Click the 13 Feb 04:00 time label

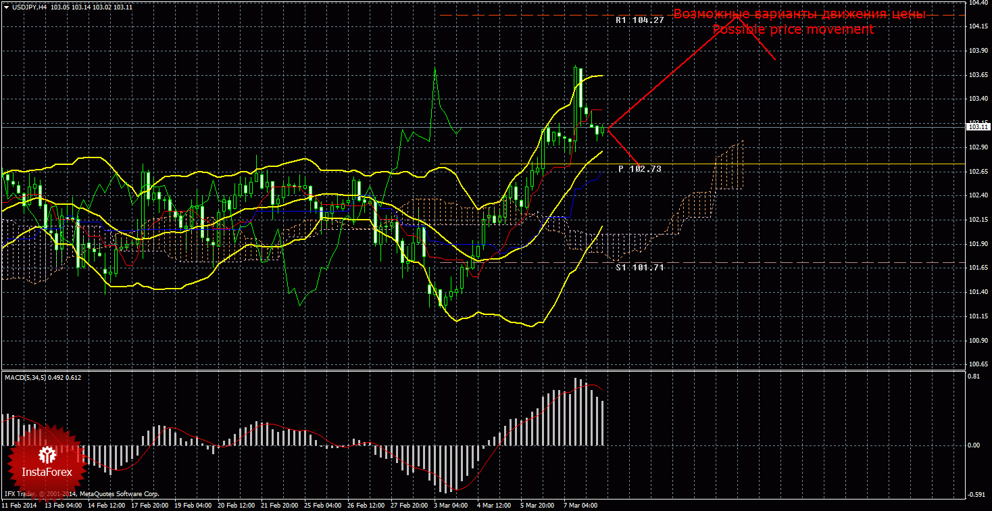point(64,506)
